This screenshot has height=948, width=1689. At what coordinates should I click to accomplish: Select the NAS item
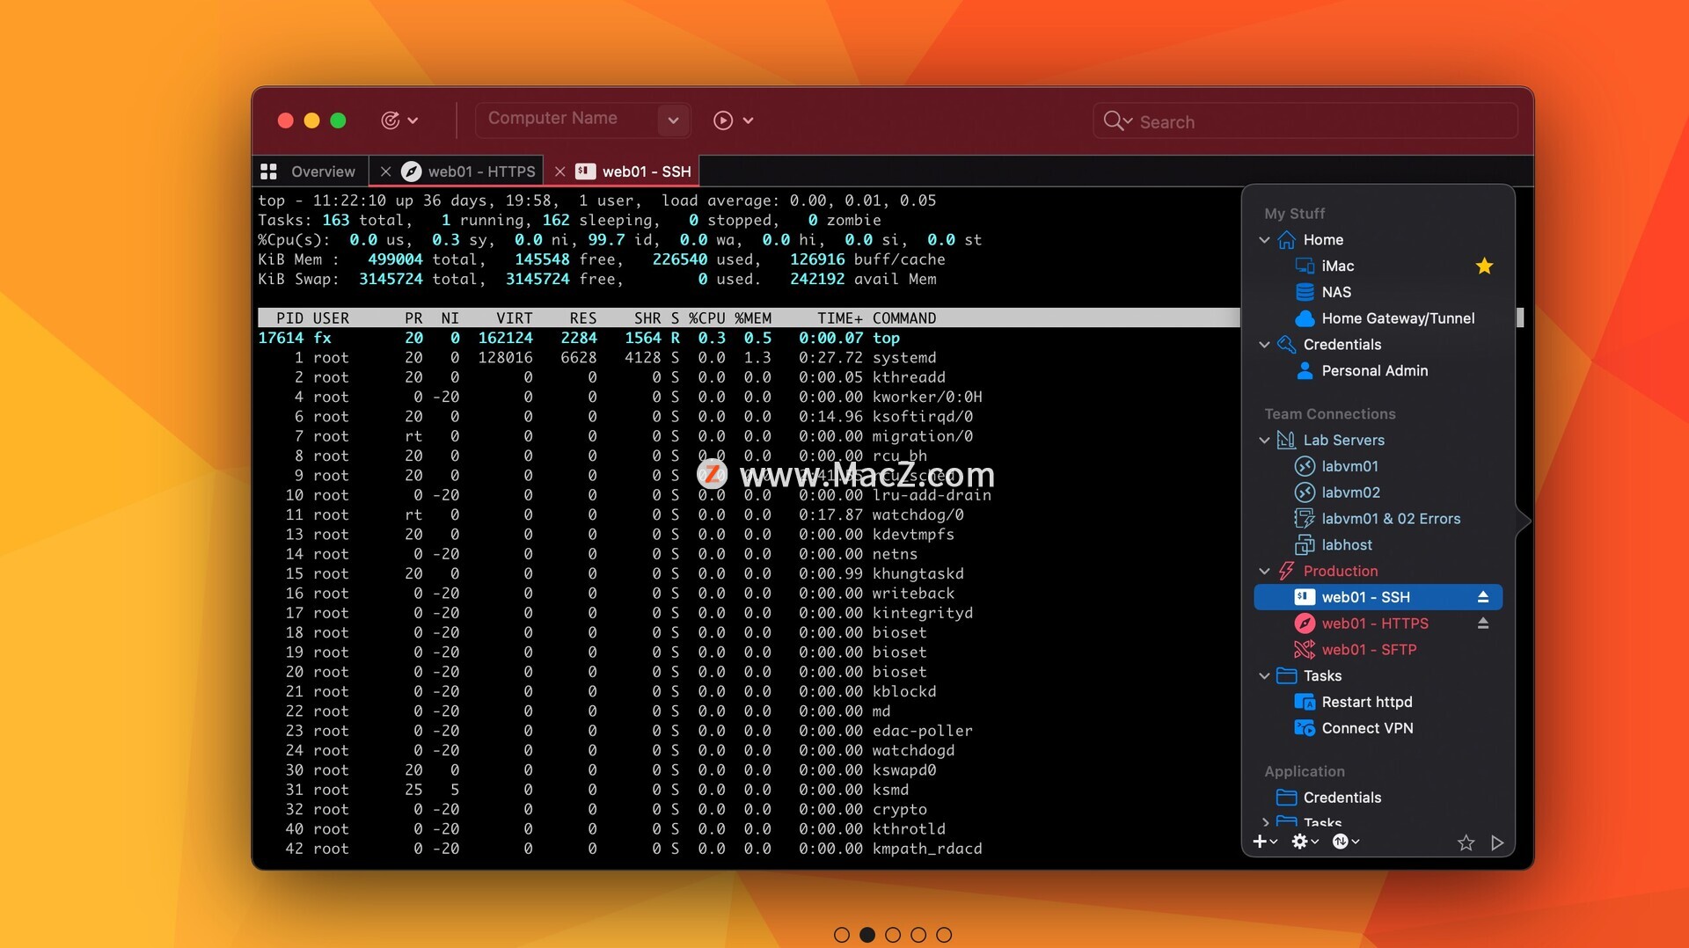click(1378, 292)
